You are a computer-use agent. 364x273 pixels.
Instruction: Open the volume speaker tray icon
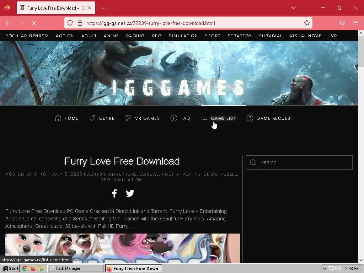[x=338, y=269]
